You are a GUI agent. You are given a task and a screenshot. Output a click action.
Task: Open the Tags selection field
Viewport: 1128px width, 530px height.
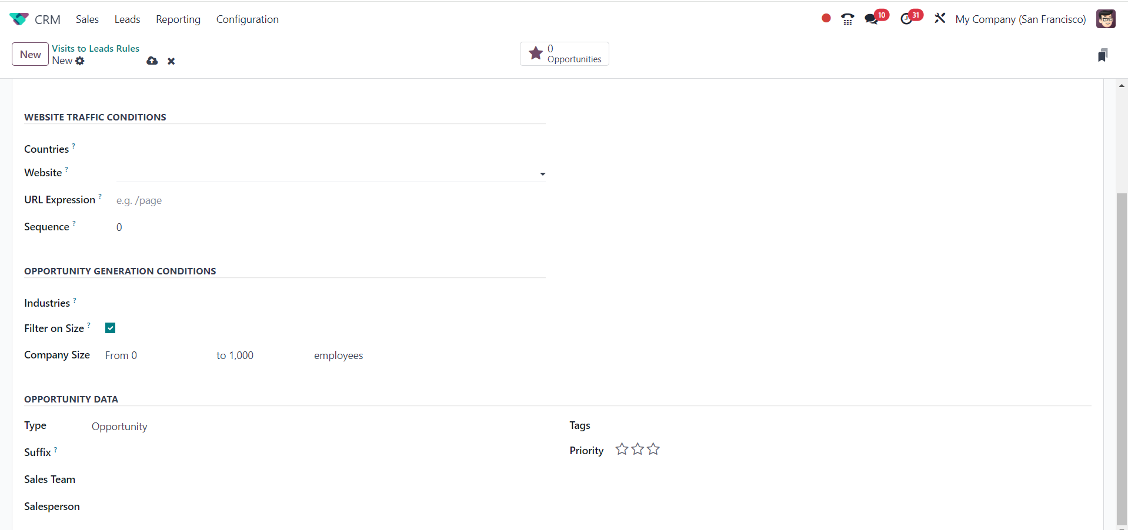pyautogui.click(x=853, y=425)
